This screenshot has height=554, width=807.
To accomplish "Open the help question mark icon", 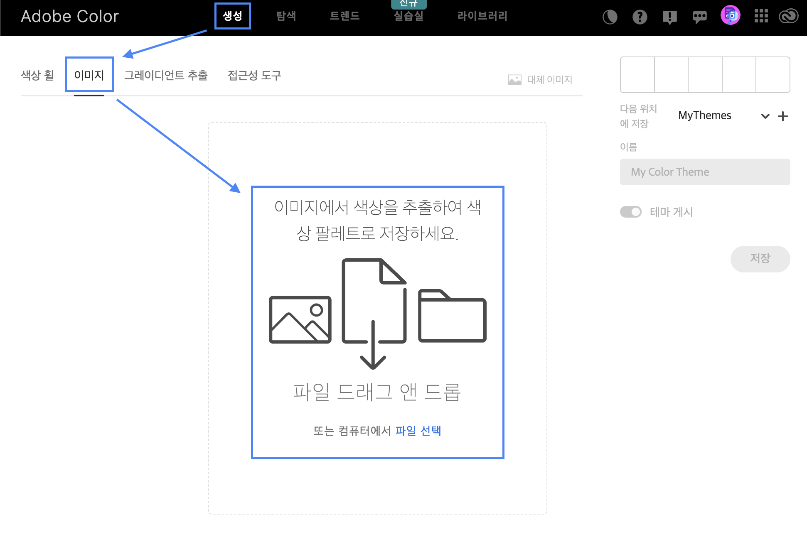I will click(x=640, y=17).
